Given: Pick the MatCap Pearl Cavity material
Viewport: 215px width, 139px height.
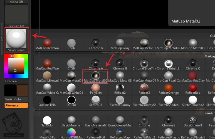Looking at the screenshot, I should point(168,76).
